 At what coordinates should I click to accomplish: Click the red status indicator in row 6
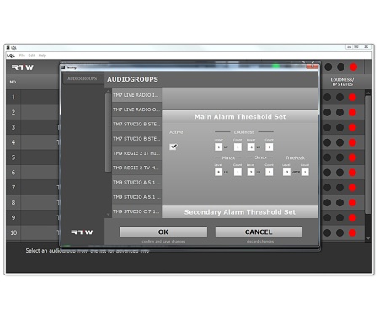pyautogui.click(x=352, y=173)
